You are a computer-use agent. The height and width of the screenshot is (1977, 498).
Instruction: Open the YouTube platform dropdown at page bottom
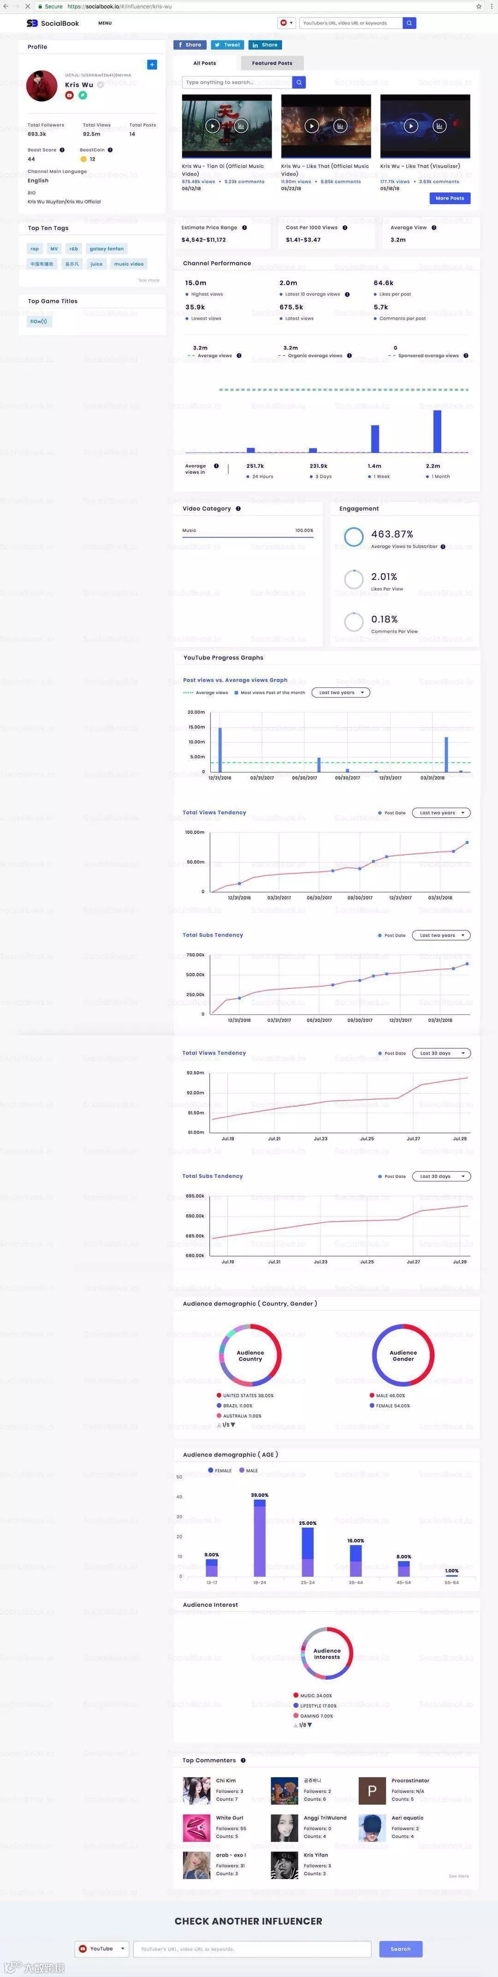click(102, 1948)
